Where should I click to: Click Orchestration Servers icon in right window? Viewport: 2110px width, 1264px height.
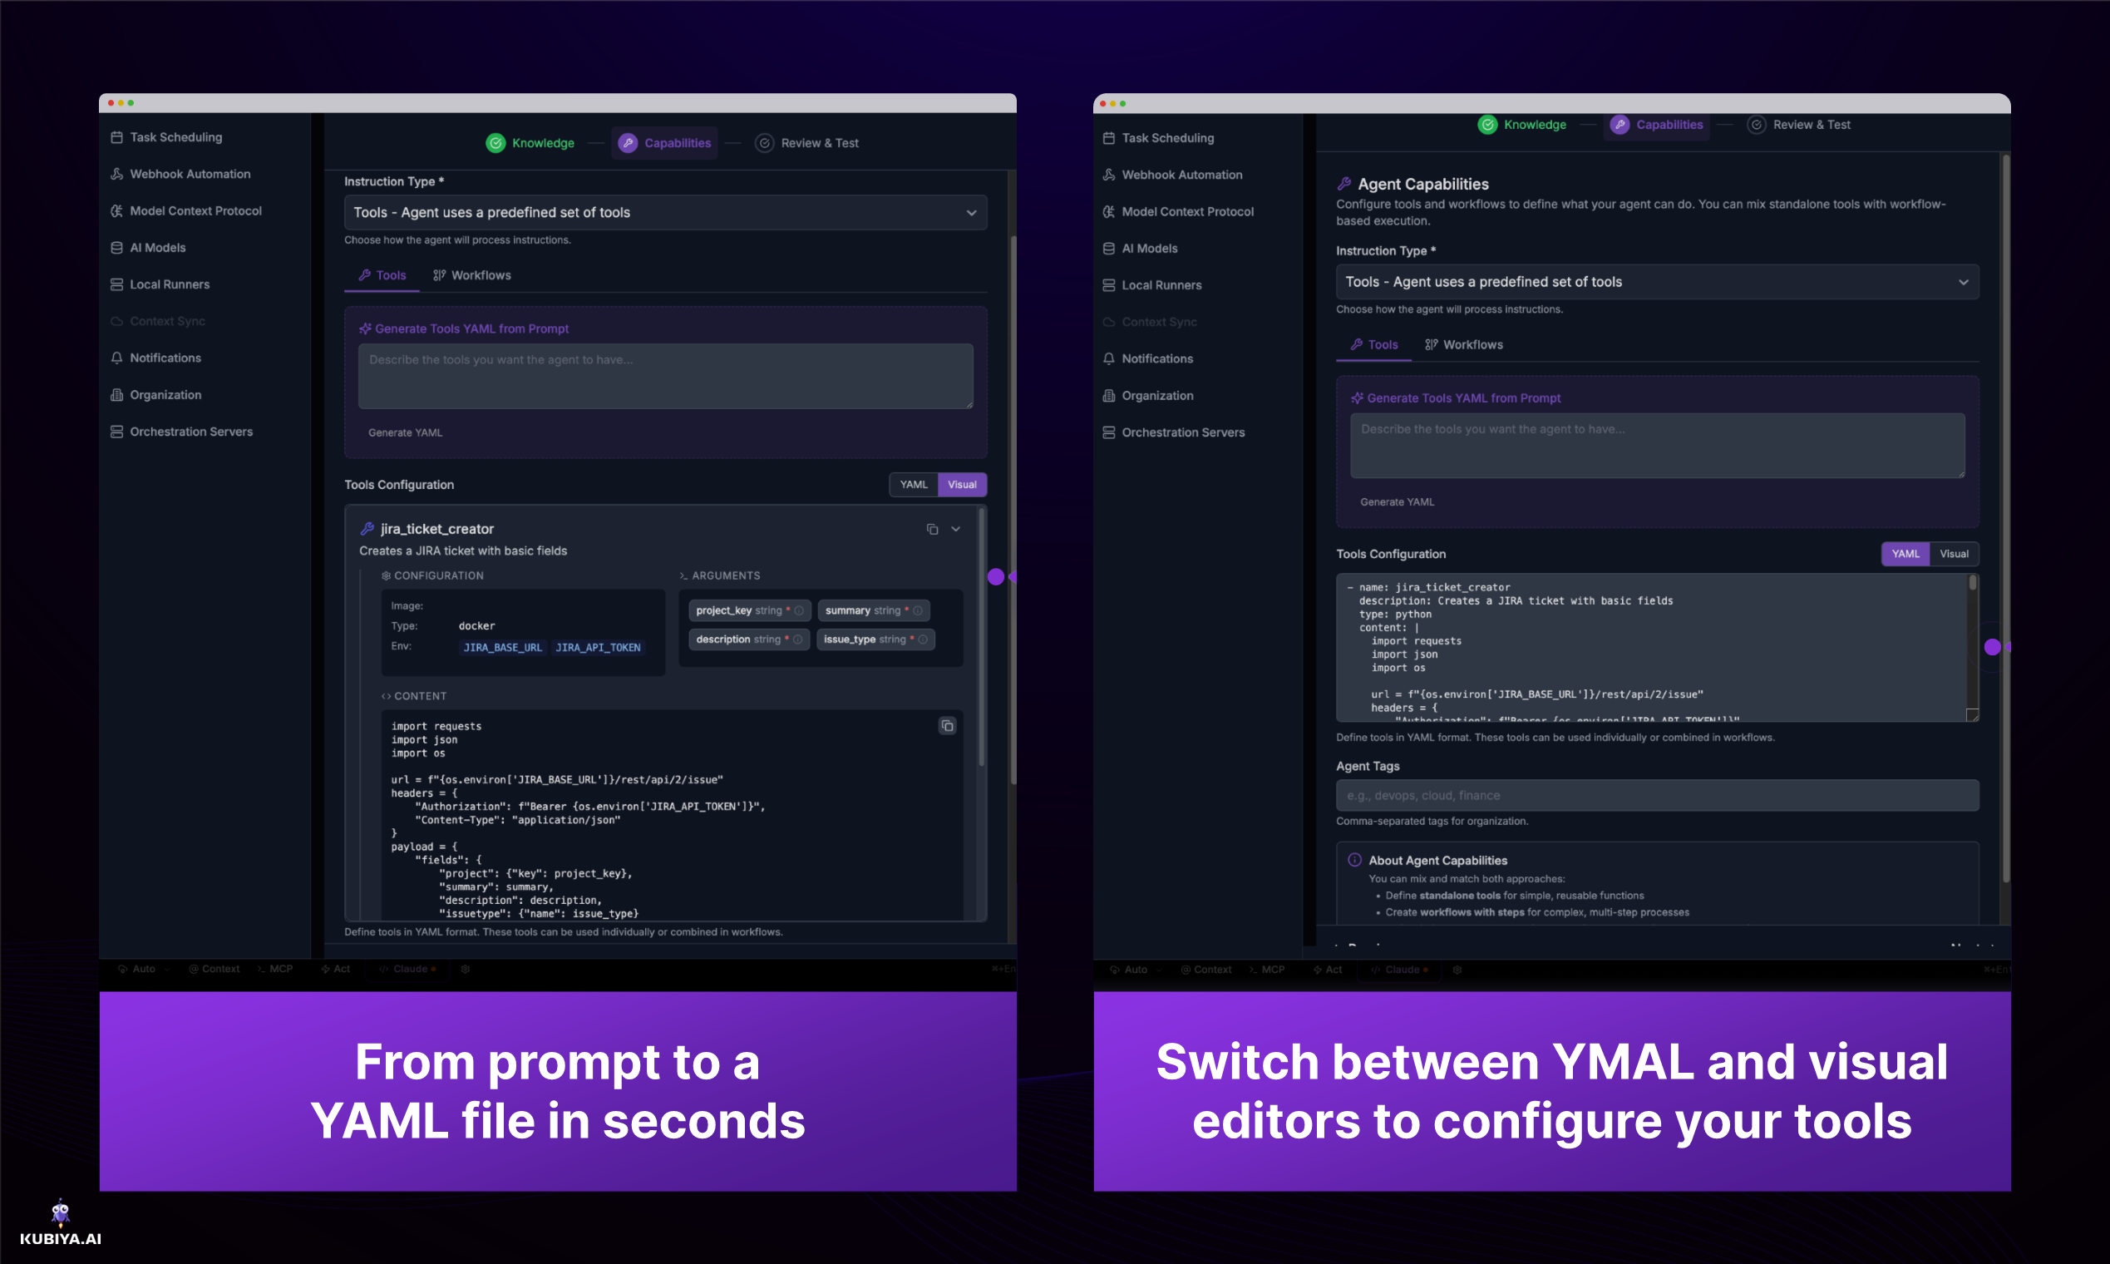[x=1109, y=432]
